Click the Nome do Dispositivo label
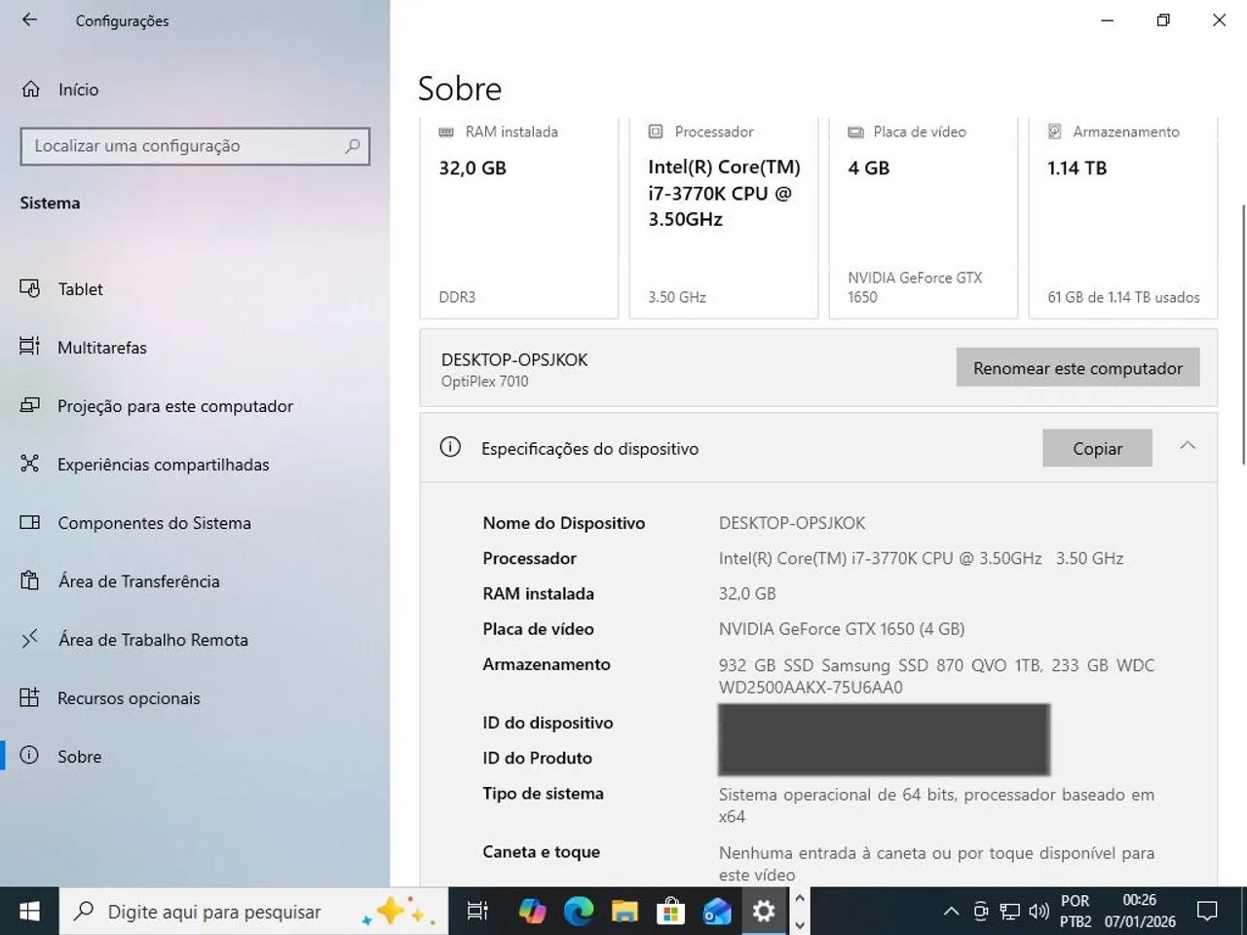This screenshot has width=1247, height=935. [x=564, y=523]
